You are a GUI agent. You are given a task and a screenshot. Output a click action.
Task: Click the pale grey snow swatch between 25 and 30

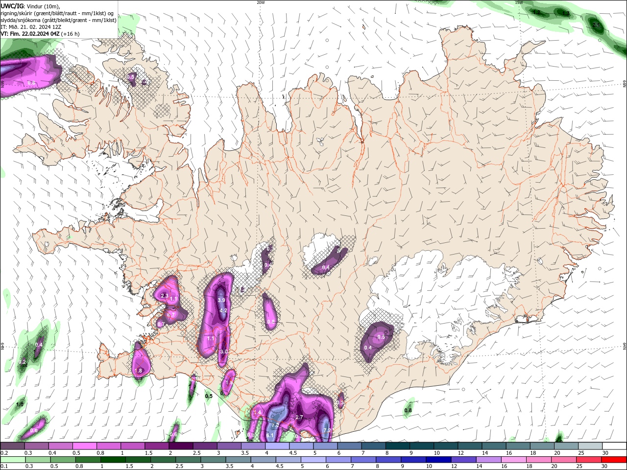tap(590, 446)
